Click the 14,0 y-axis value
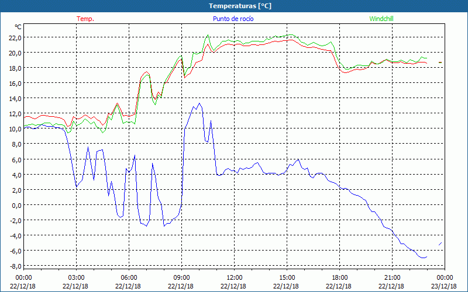The image size is (468, 292). tap(15, 99)
